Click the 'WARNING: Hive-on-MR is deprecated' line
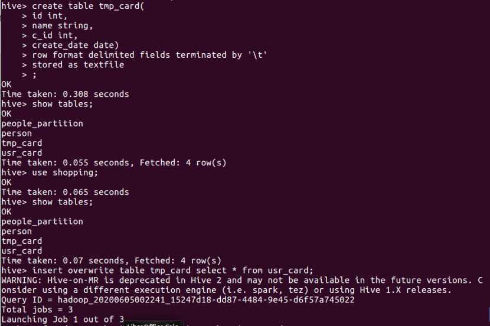 242,281
